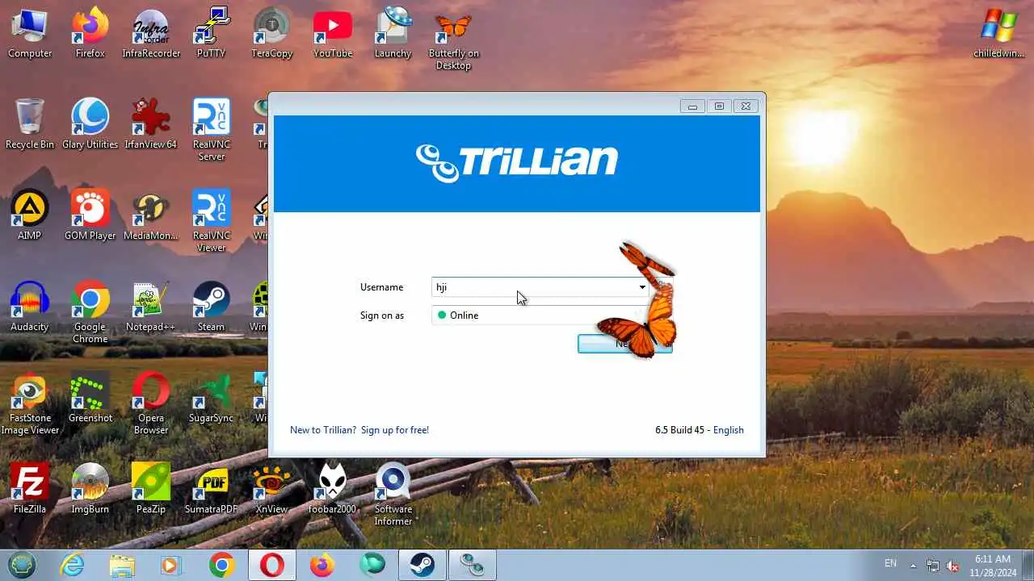Open Windows Explorer from the taskbar

point(122,566)
